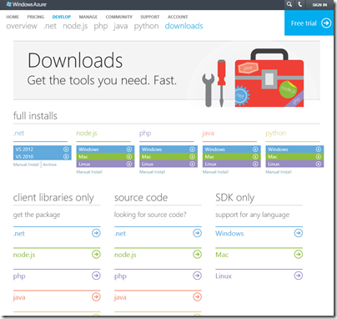Click node.js Mac download icon
The image size is (337, 319).
click(x=129, y=157)
